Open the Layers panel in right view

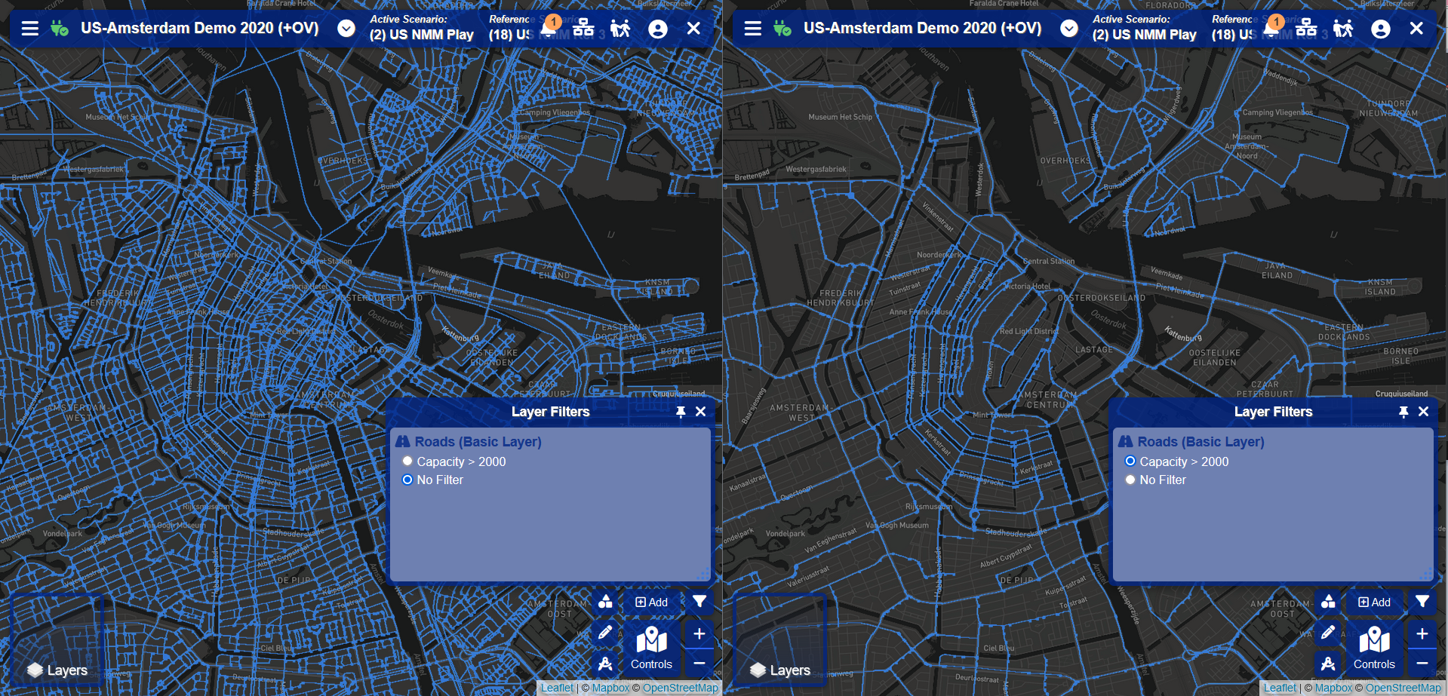click(x=779, y=640)
